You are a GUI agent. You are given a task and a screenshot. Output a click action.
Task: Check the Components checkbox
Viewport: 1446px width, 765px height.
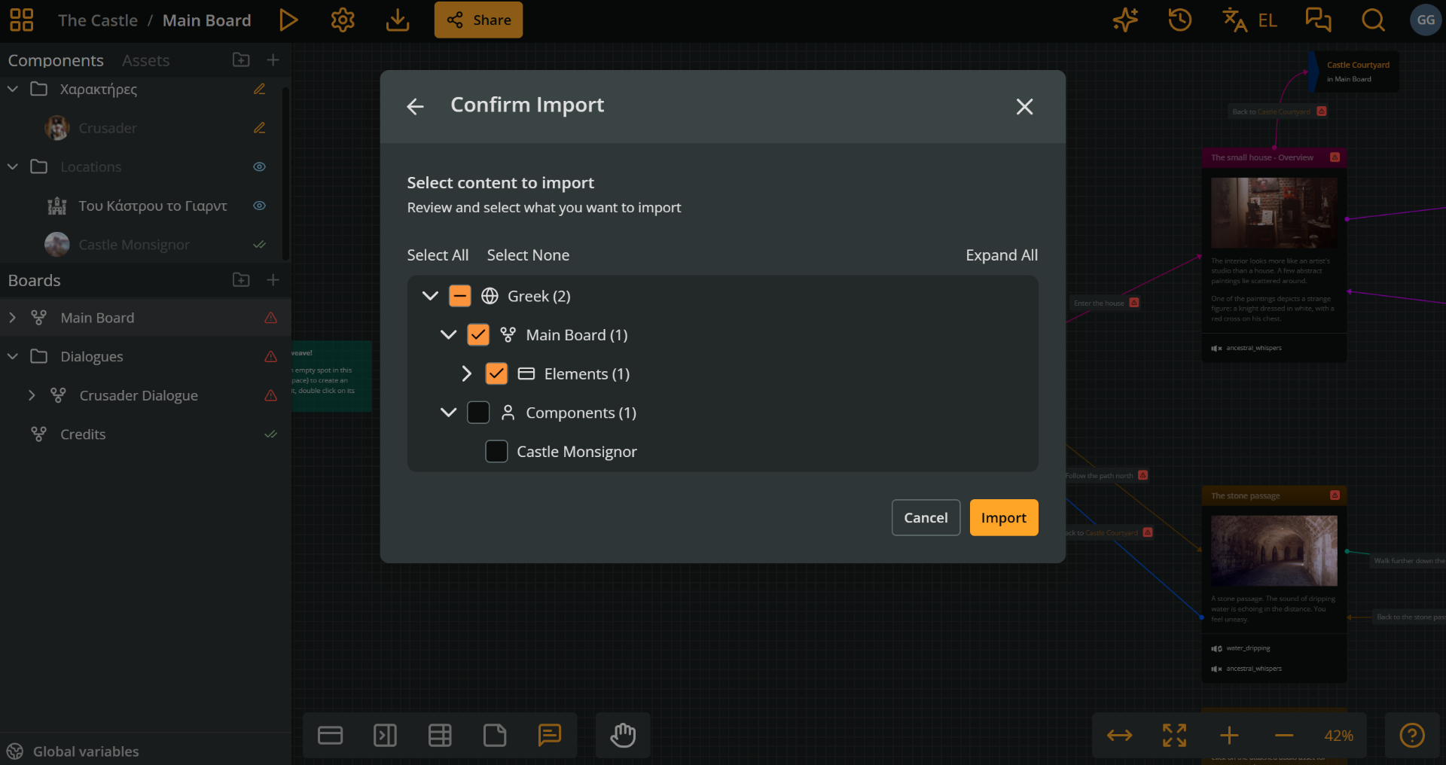[x=478, y=413]
